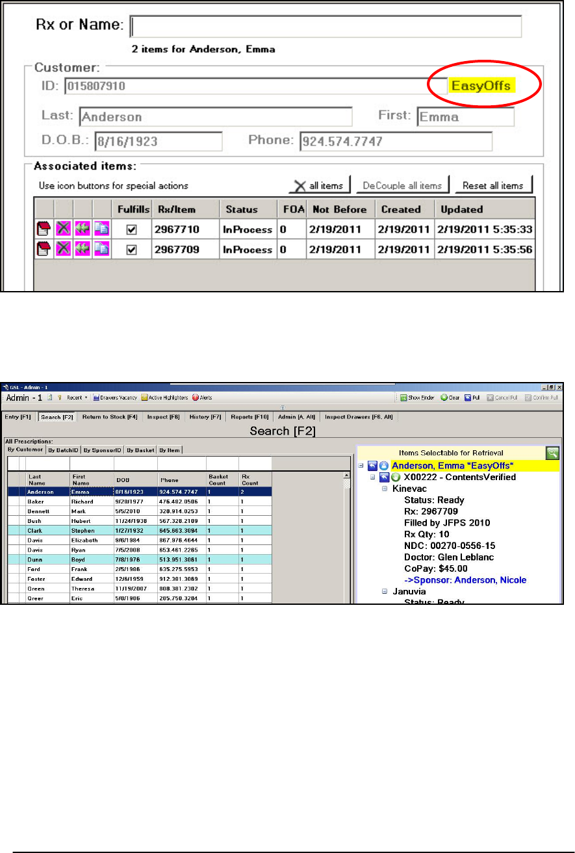Select the Green, Theresa customer row

[140, 589]
